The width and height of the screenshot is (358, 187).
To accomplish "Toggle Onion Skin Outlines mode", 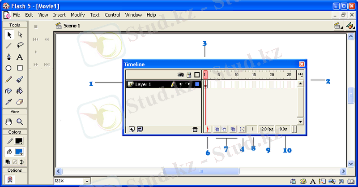I will (224, 129).
